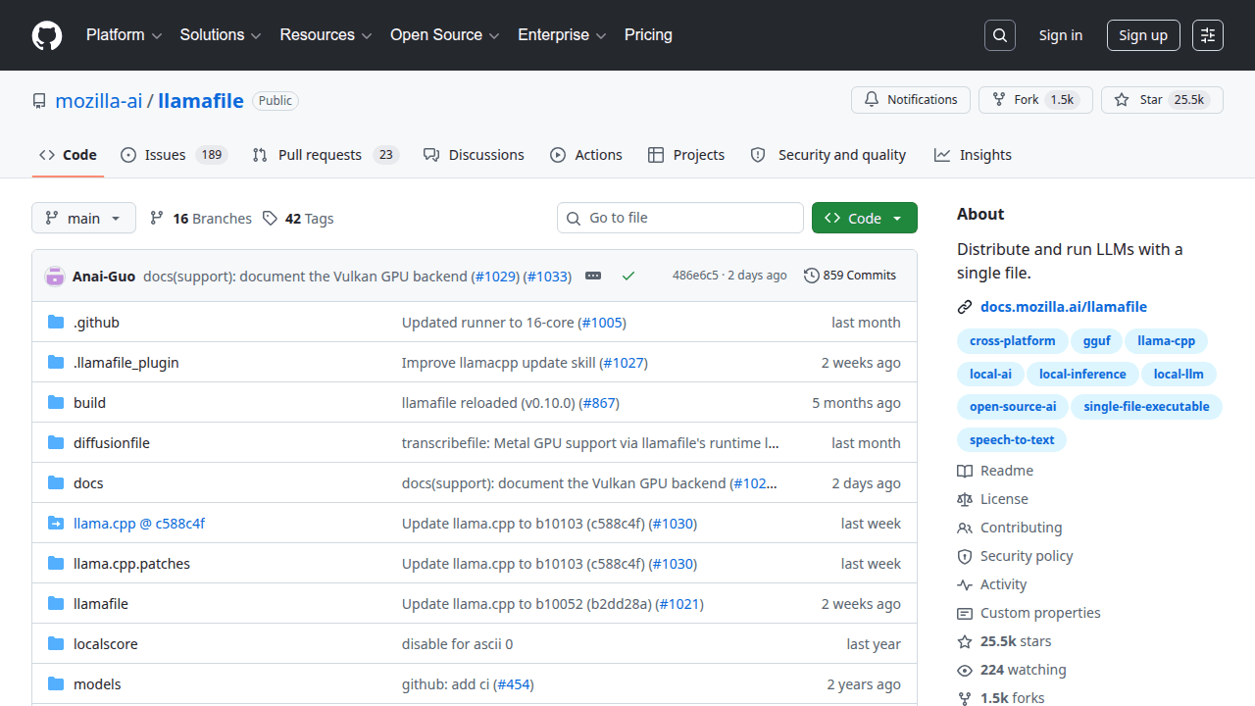This screenshot has width=1255, height=706.
Task: View the green check commit status
Action: [x=628, y=277]
